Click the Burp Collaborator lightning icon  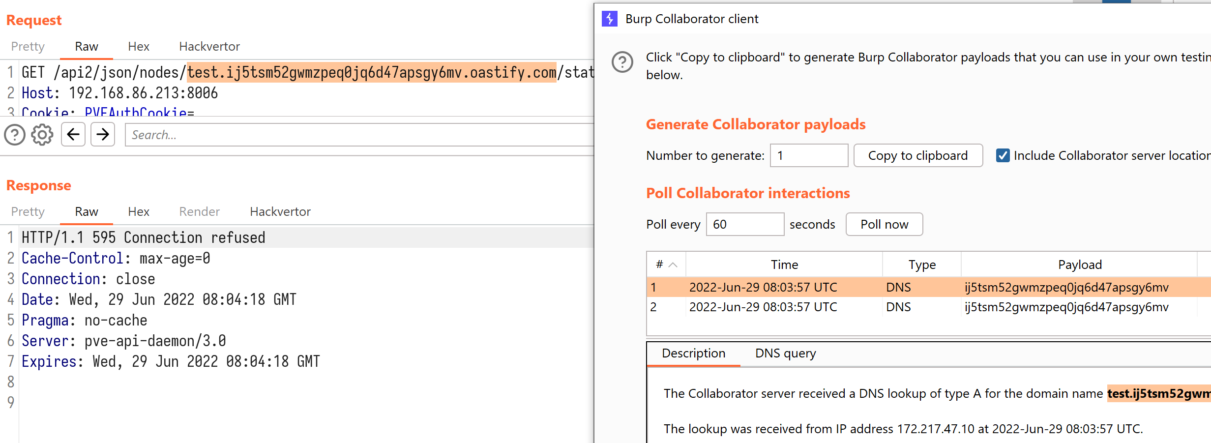(610, 19)
